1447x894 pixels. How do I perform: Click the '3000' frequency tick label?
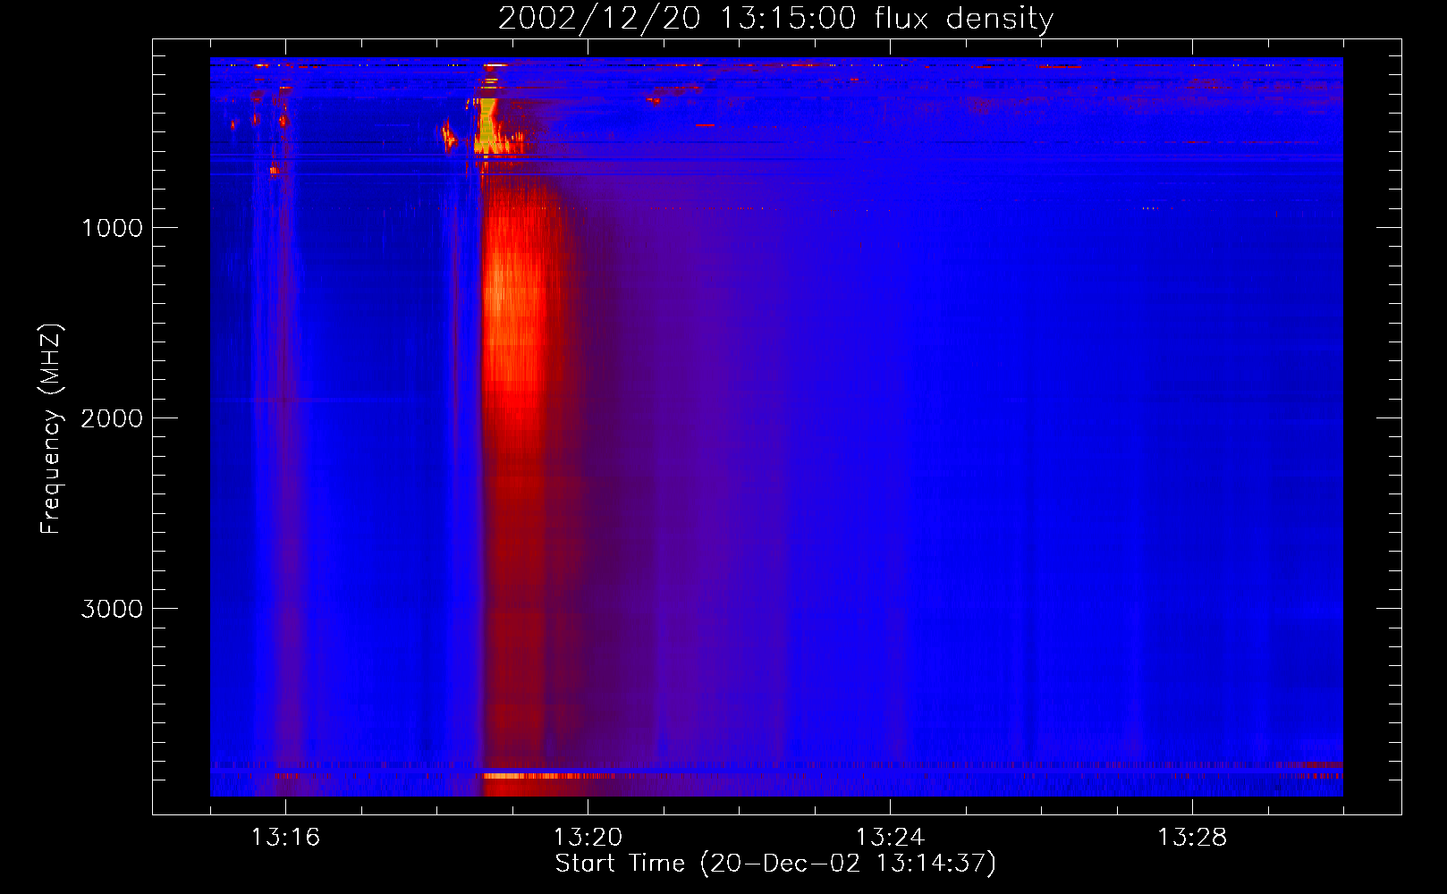[113, 609]
